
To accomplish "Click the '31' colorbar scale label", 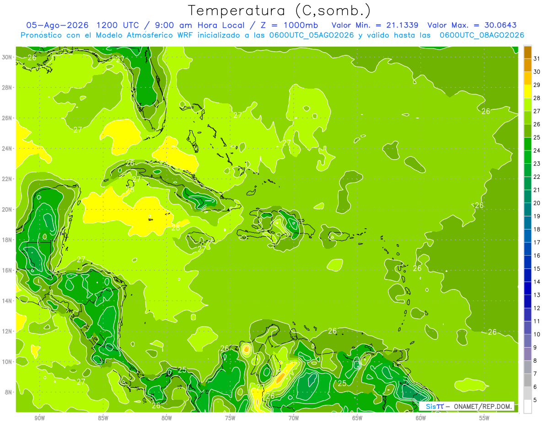I will click(537, 58).
